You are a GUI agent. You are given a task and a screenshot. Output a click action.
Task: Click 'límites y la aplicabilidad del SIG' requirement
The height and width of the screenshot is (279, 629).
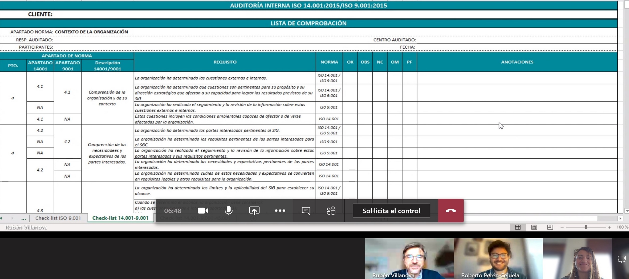click(225, 191)
